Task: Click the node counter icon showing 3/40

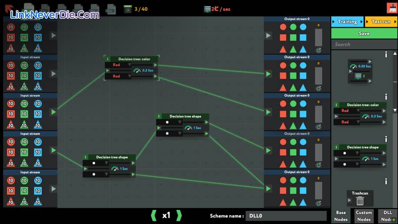Action: (127, 8)
